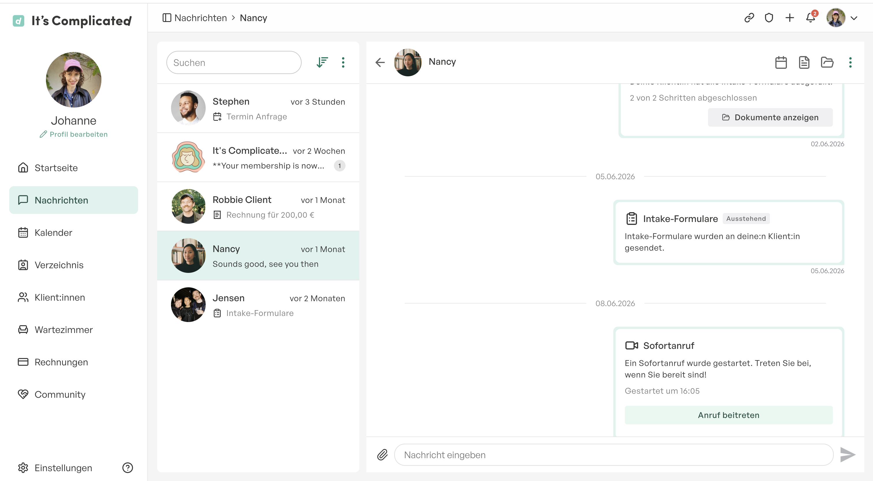Image resolution: width=873 pixels, height=481 pixels.
Task: Open calendar icon in Nancy chat header
Action: pyautogui.click(x=781, y=62)
